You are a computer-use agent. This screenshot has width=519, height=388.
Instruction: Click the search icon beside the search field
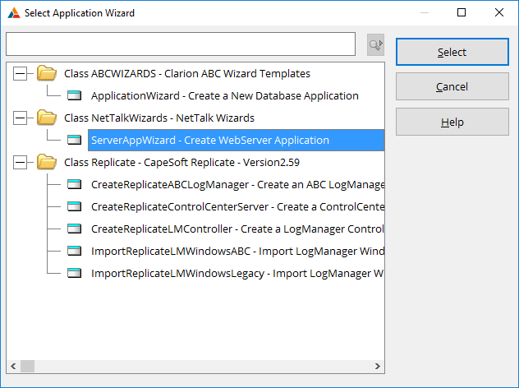375,44
